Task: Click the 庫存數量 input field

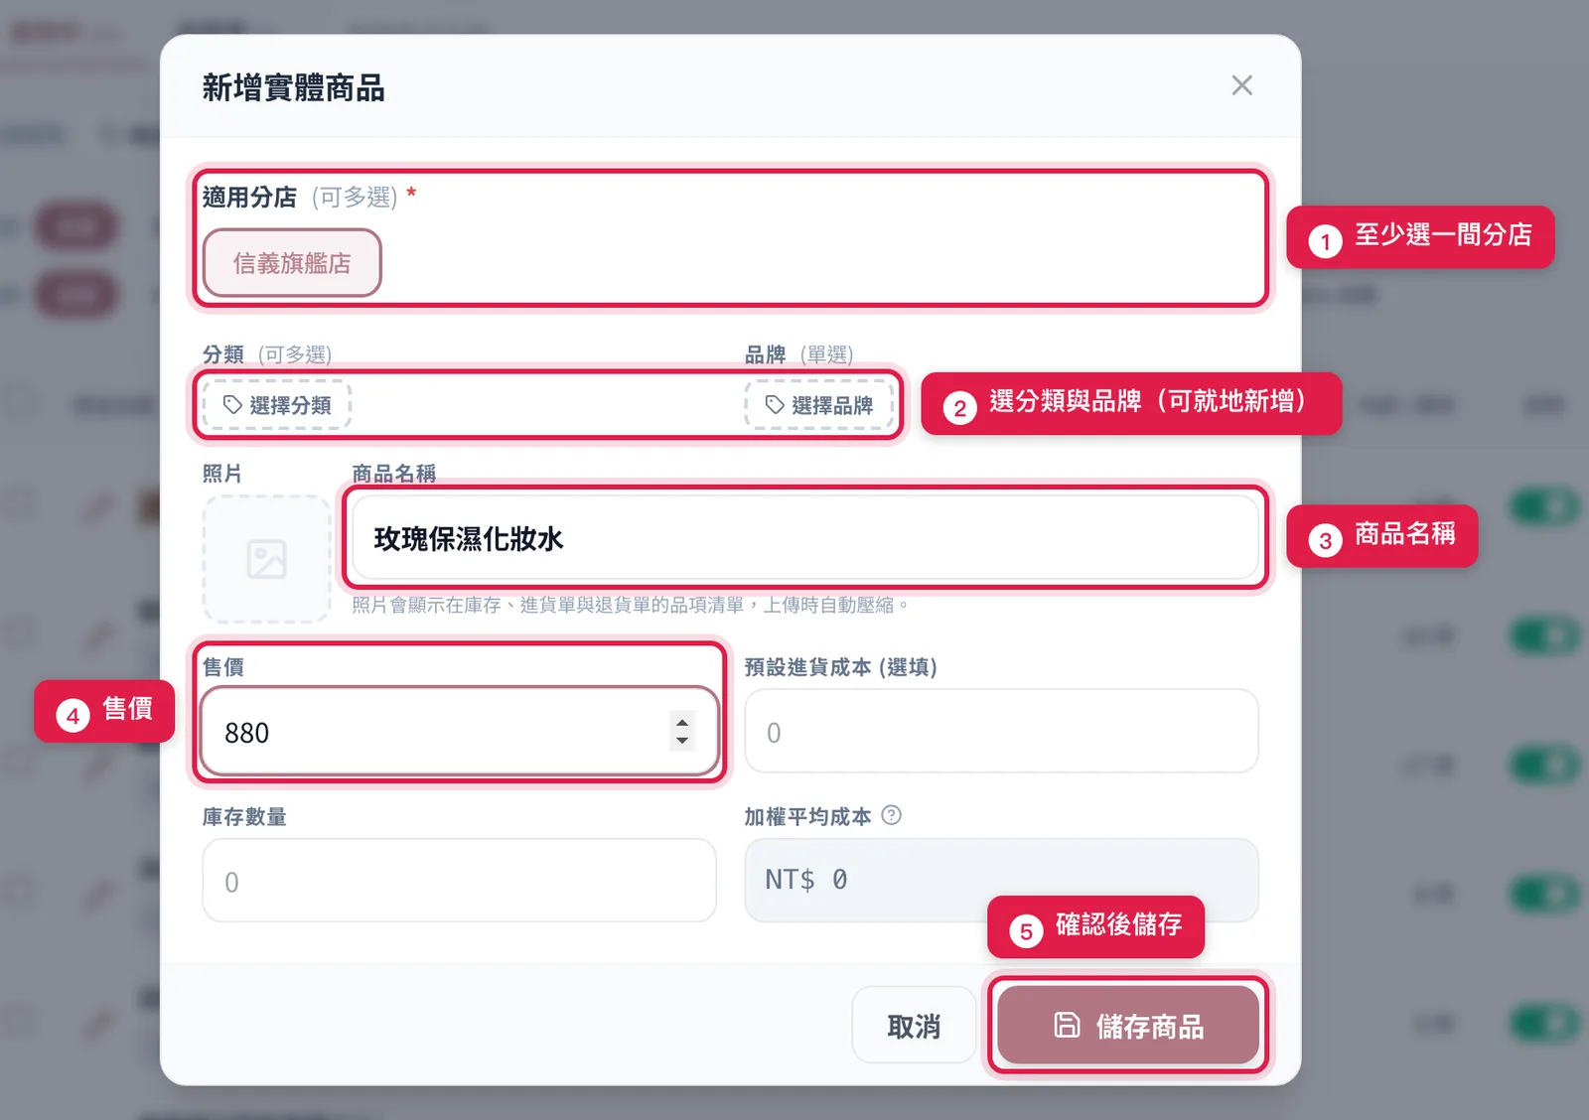Action: (459, 881)
